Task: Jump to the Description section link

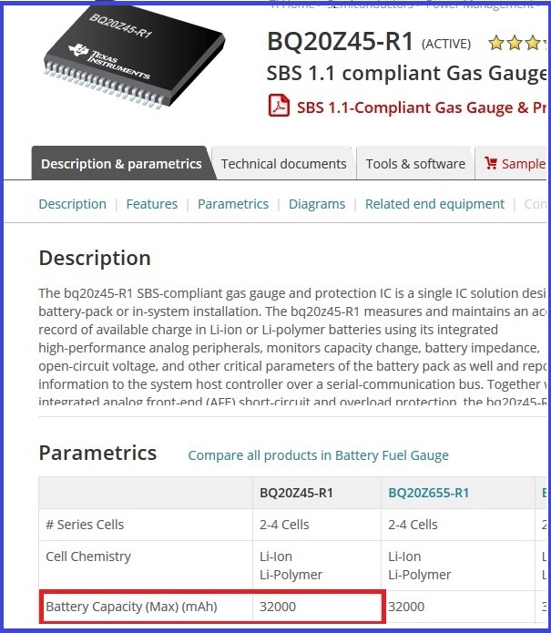Action: (72, 204)
